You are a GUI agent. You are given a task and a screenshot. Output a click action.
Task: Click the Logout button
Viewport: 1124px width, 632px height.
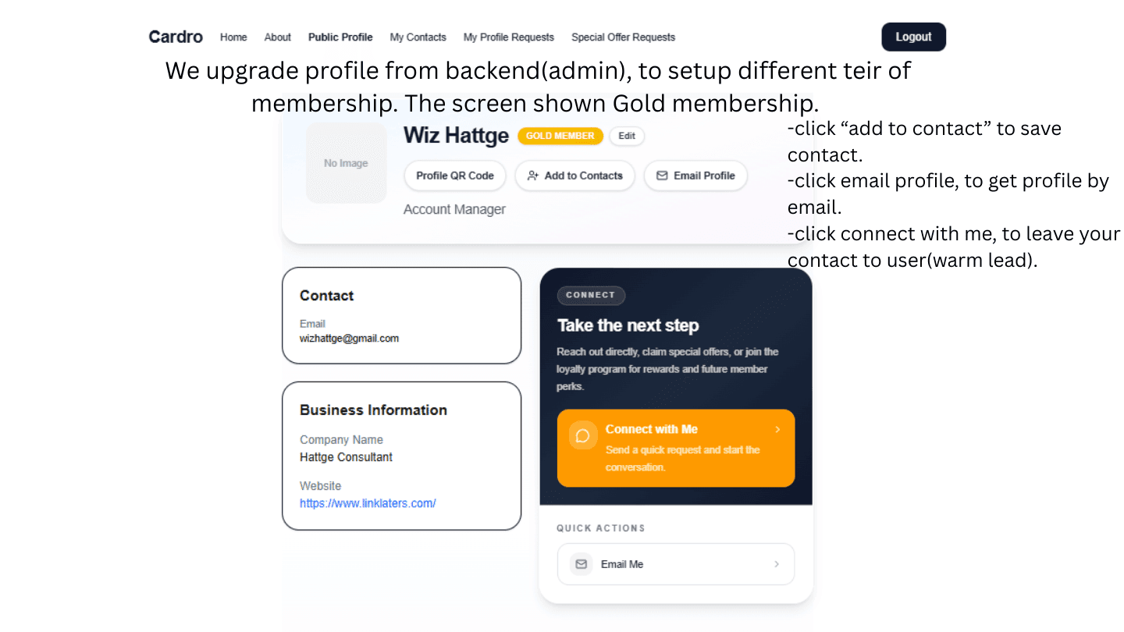913,37
